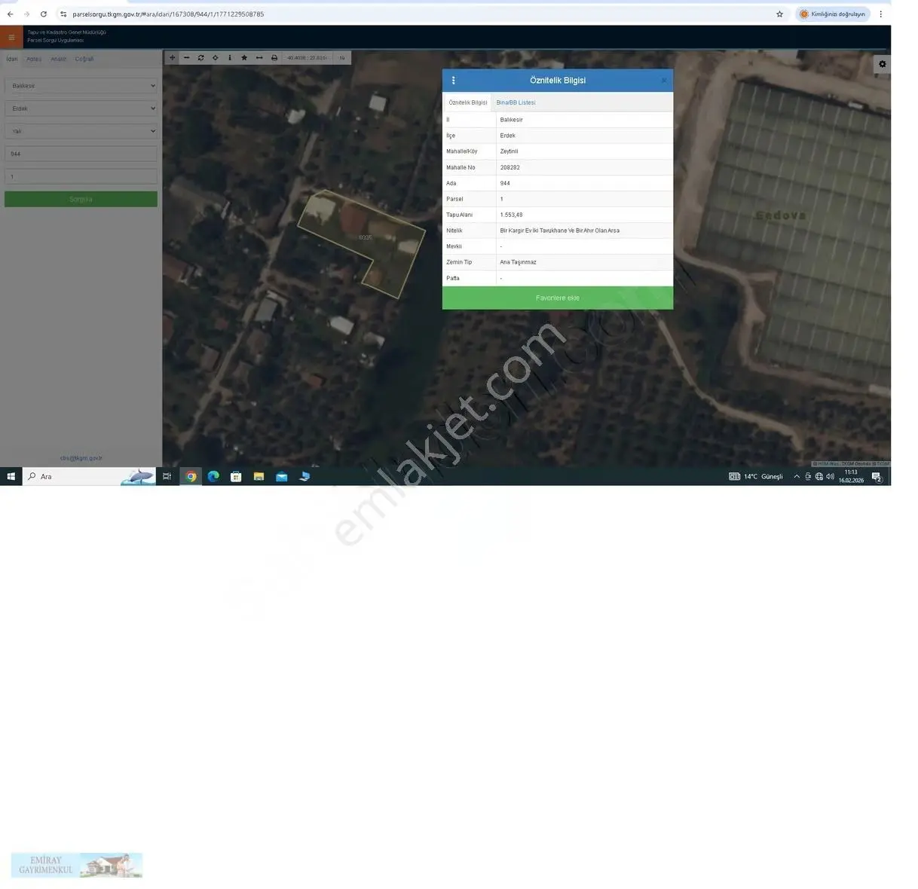918x889 pixels.
Task: Select the info (i) map tool
Action: [x=230, y=58]
